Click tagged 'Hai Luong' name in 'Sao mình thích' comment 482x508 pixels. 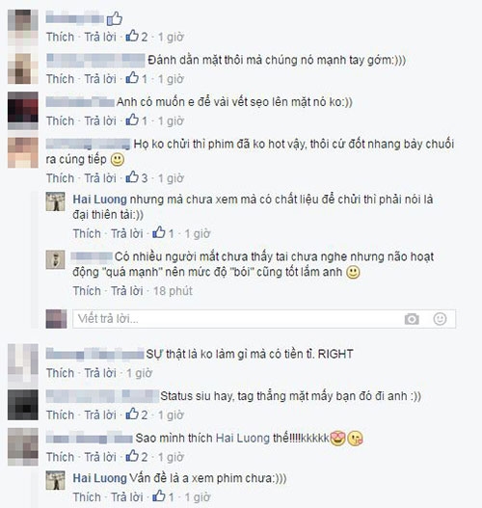click(x=243, y=438)
